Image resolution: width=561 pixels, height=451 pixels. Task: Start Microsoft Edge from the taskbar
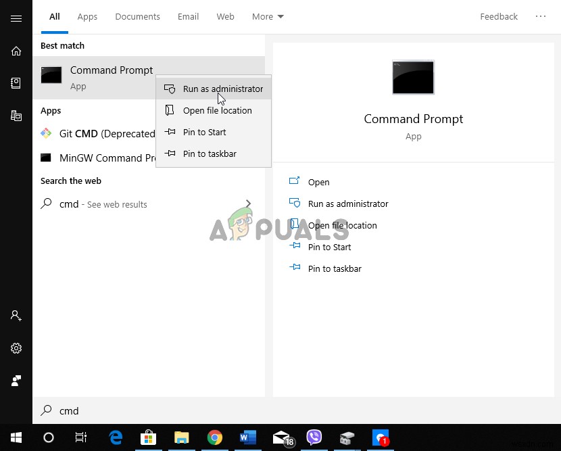pyautogui.click(x=116, y=437)
